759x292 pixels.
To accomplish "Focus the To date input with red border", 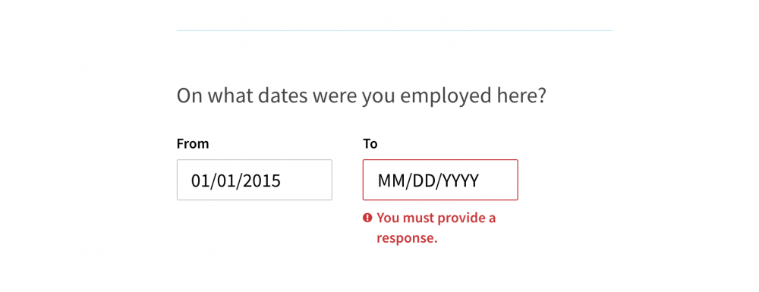I will [x=440, y=180].
